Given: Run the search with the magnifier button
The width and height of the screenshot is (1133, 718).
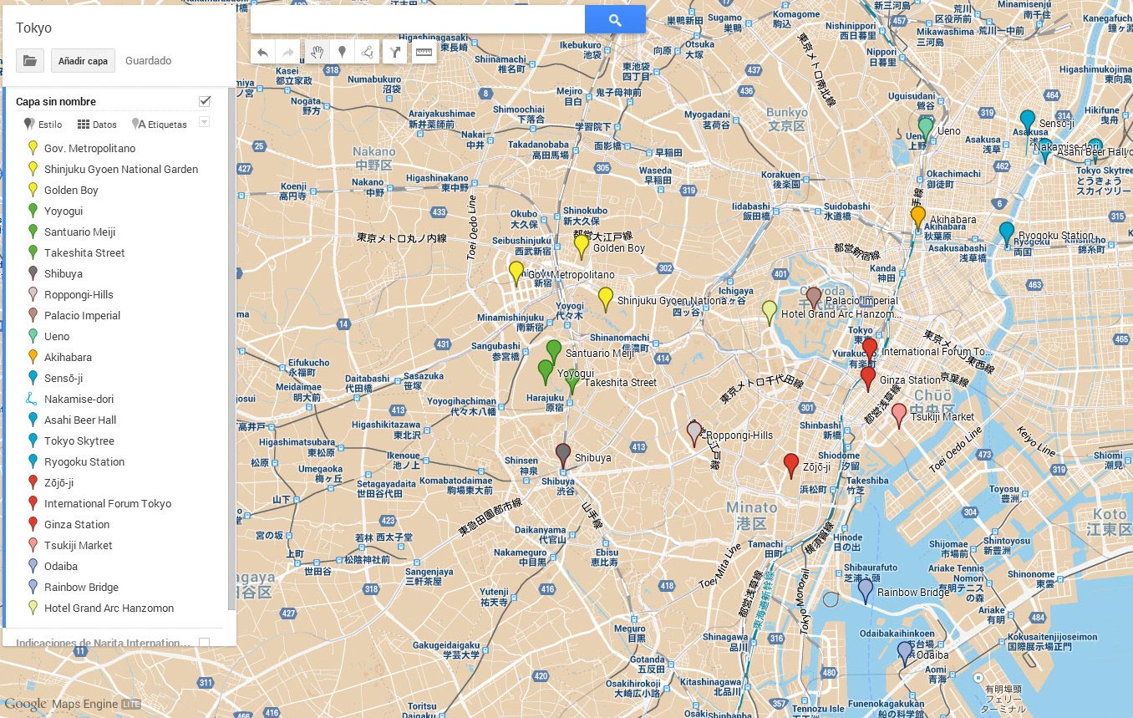Looking at the screenshot, I should point(616,18).
